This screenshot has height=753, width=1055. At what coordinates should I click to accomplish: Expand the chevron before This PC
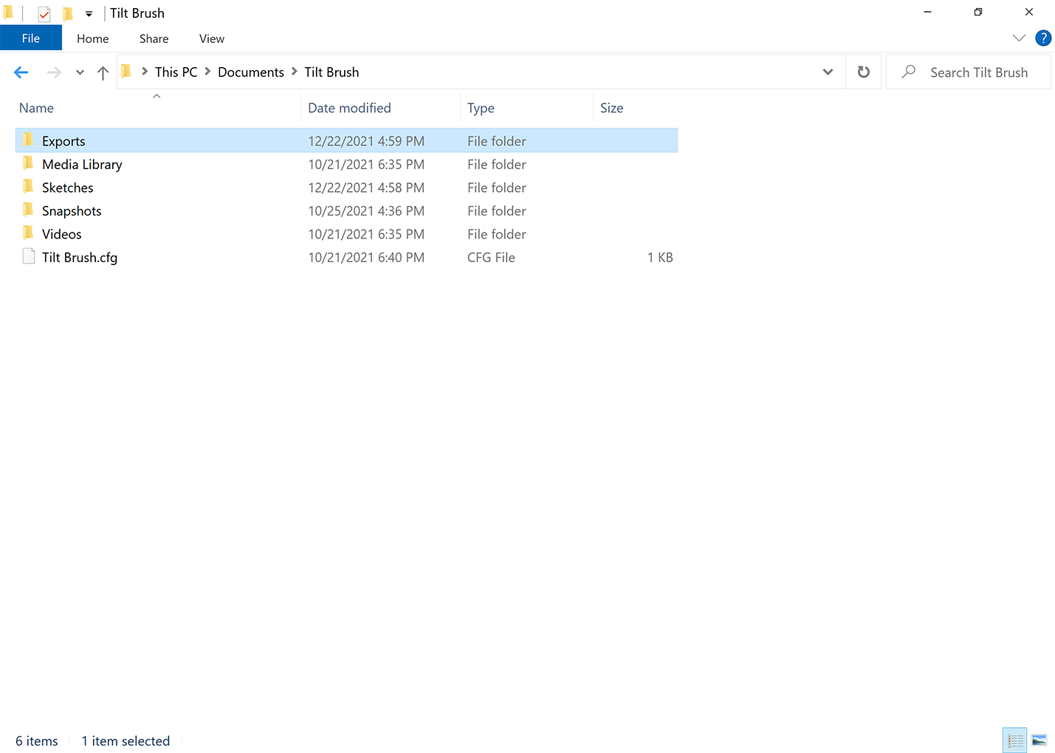[x=145, y=72]
